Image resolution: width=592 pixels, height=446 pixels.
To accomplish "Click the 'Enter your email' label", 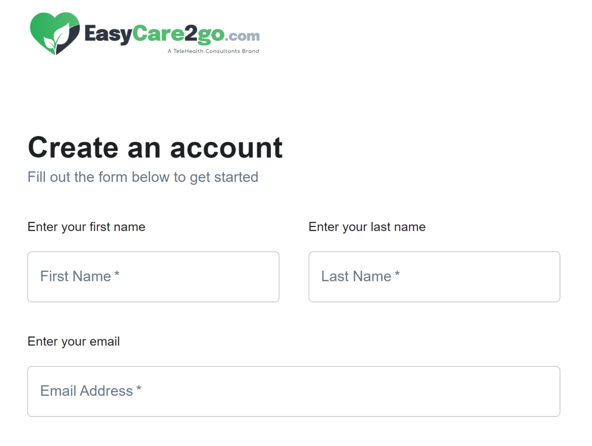I will pyautogui.click(x=73, y=341).
